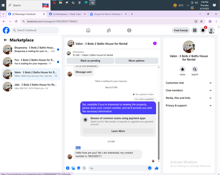The width and height of the screenshot is (220, 175).
Task: Reload the page in the browser
Action: tap(16, 22)
